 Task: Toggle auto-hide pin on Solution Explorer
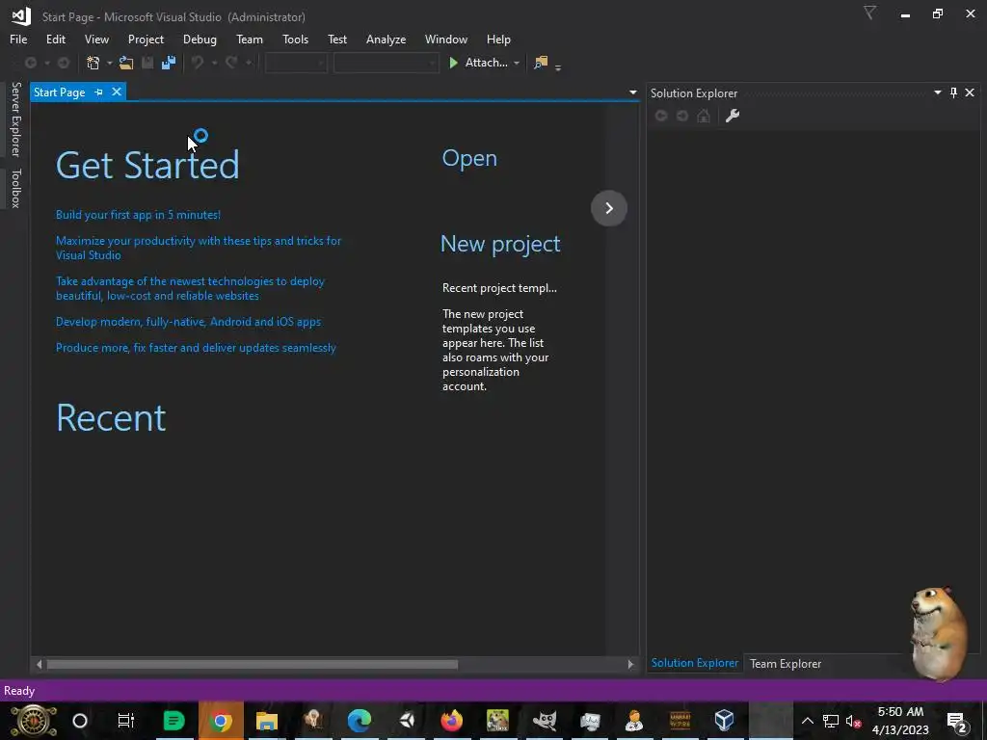(x=953, y=92)
